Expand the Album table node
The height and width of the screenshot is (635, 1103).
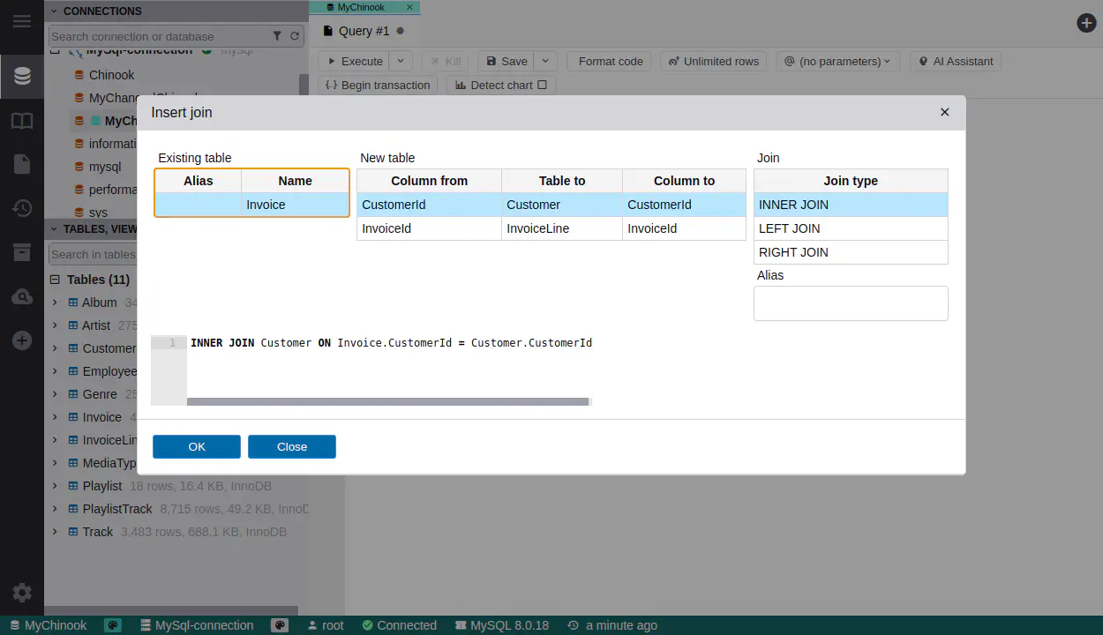tap(55, 303)
